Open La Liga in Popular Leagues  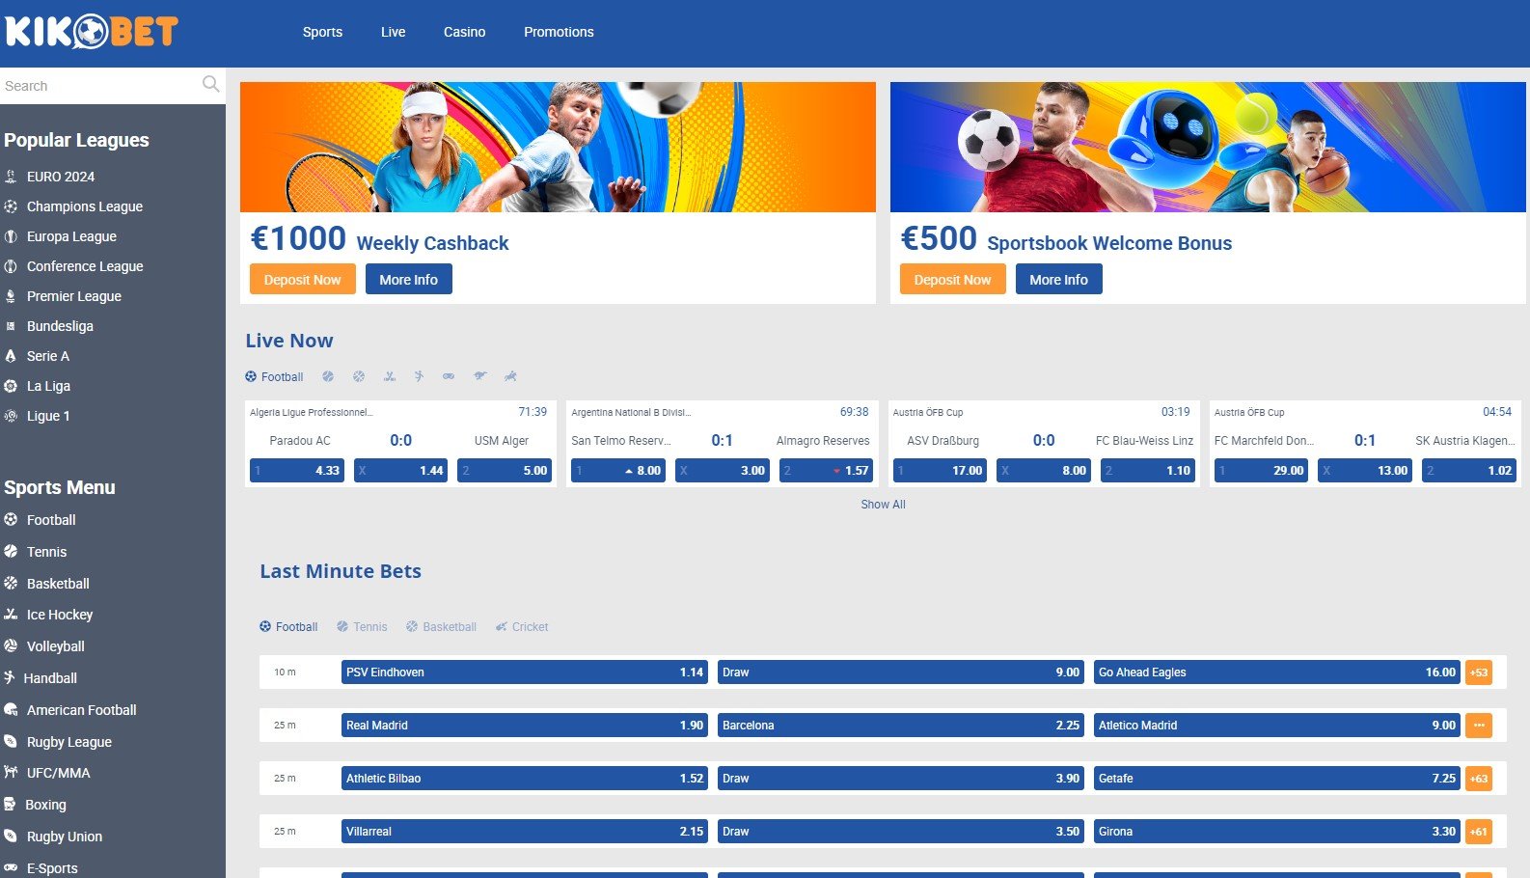pos(48,386)
